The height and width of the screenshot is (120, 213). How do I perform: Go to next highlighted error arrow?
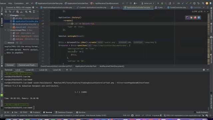[x=208, y=12]
